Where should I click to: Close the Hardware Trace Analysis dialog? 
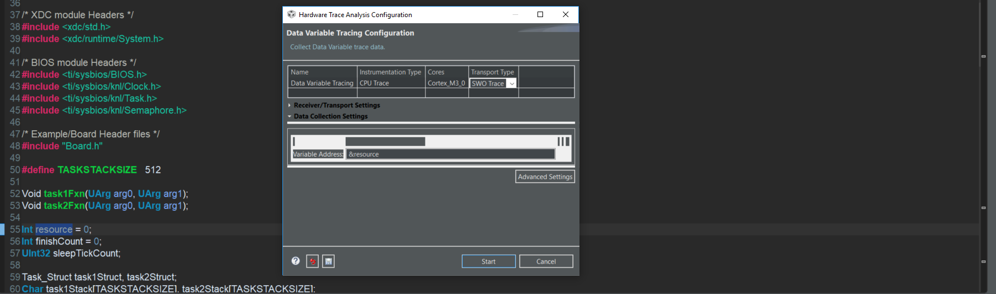click(565, 14)
